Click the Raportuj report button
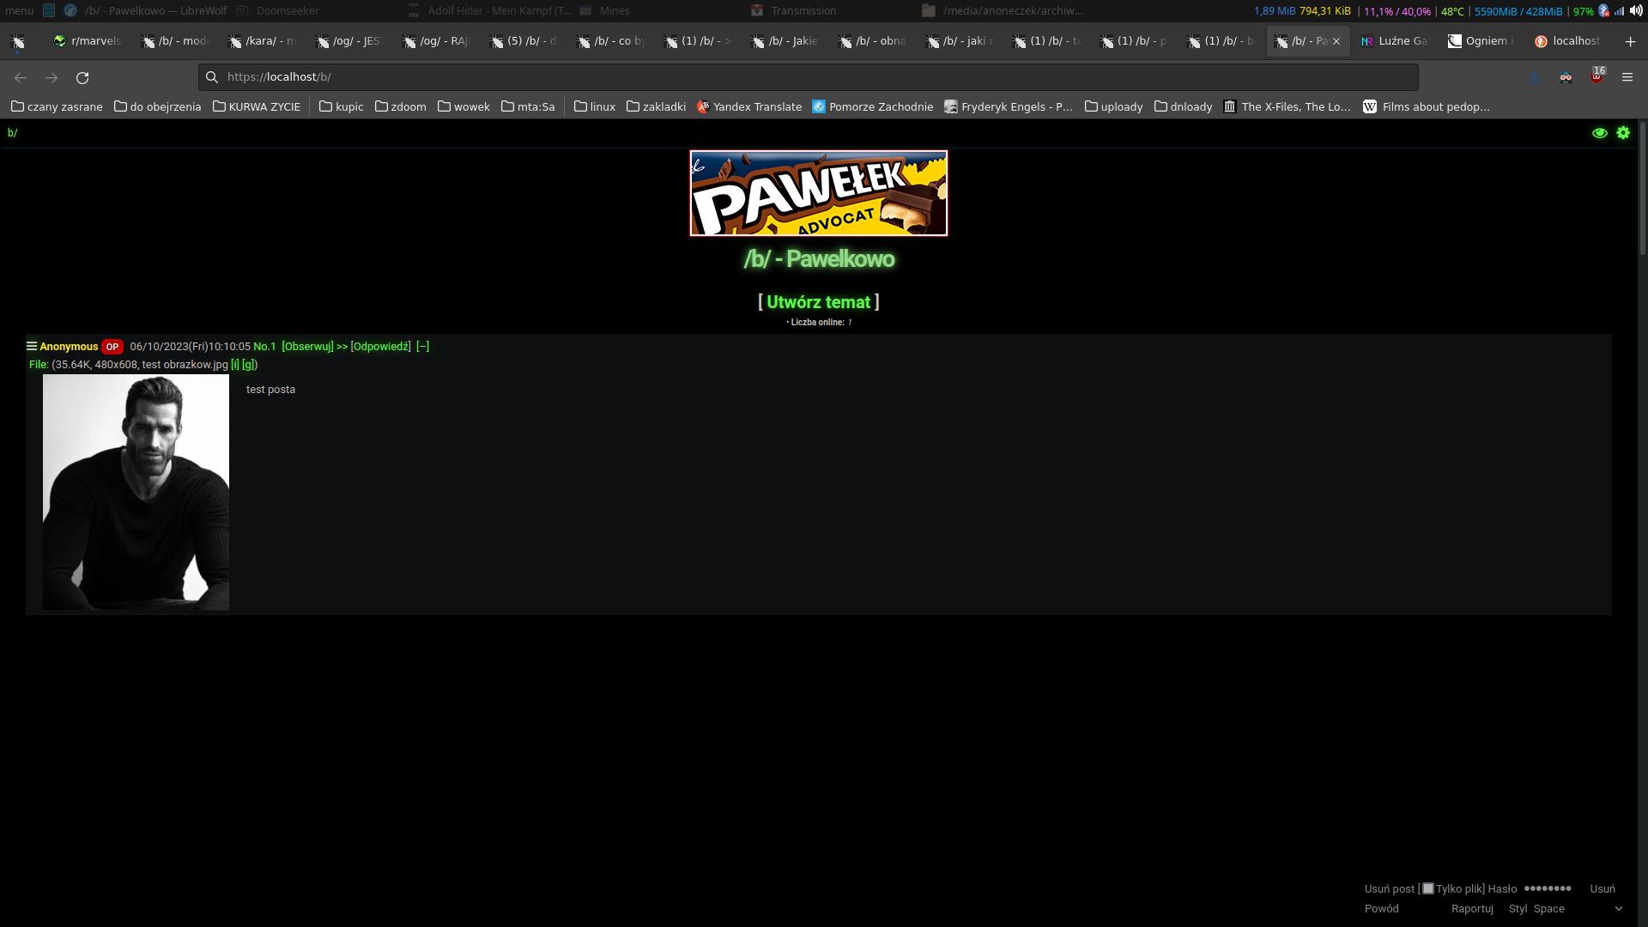The image size is (1648, 927). click(x=1472, y=909)
